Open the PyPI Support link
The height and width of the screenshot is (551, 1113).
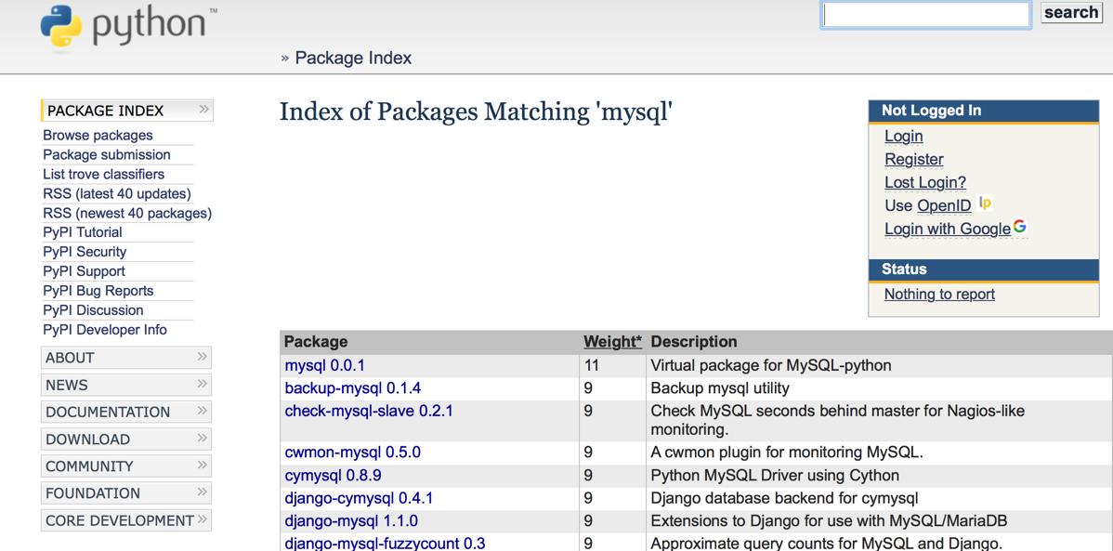coord(84,271)
